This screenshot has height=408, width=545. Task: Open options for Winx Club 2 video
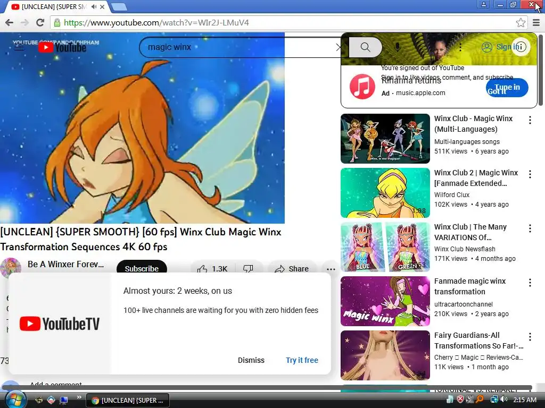530,174
